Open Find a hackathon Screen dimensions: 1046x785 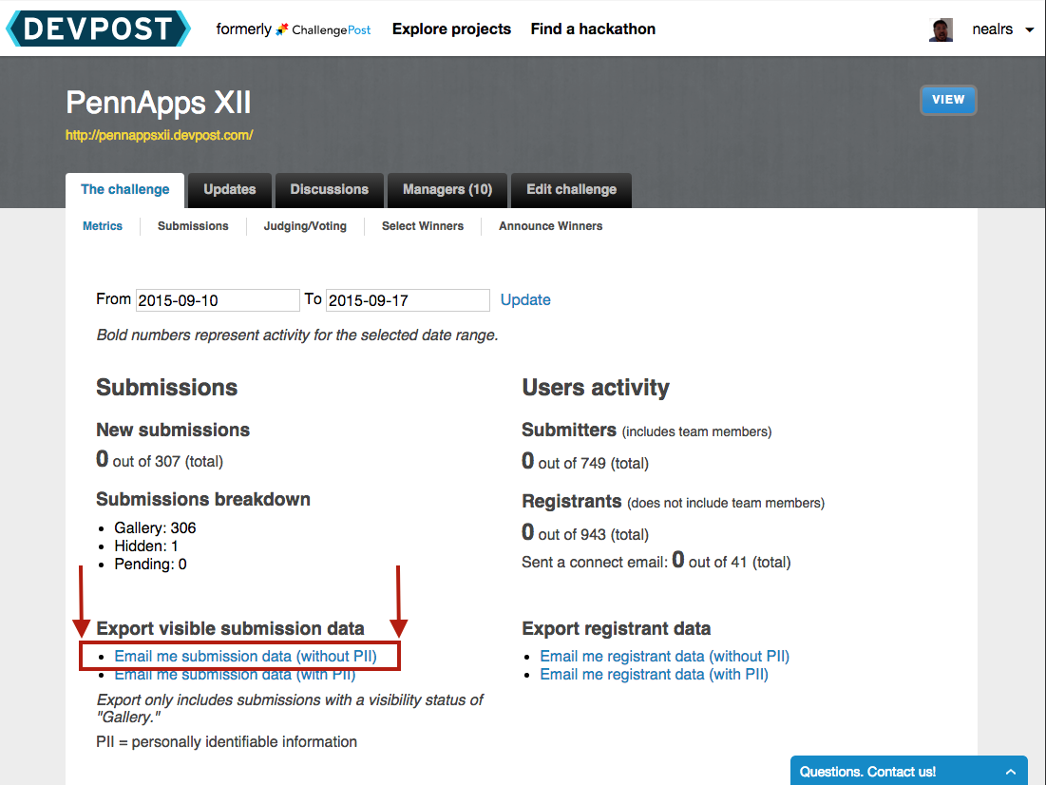pyautogui.click(x=593, y=29)
